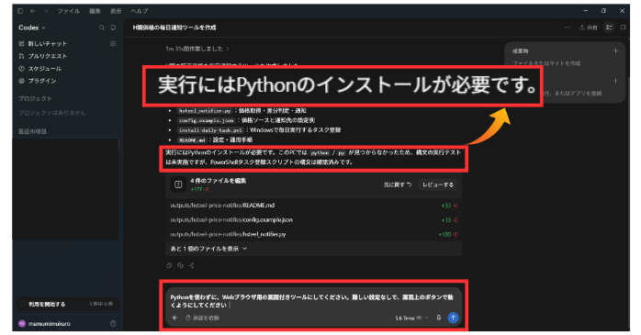
Task: Toggle the sidebar panel icon in title bar
Action: coord(20,11)
